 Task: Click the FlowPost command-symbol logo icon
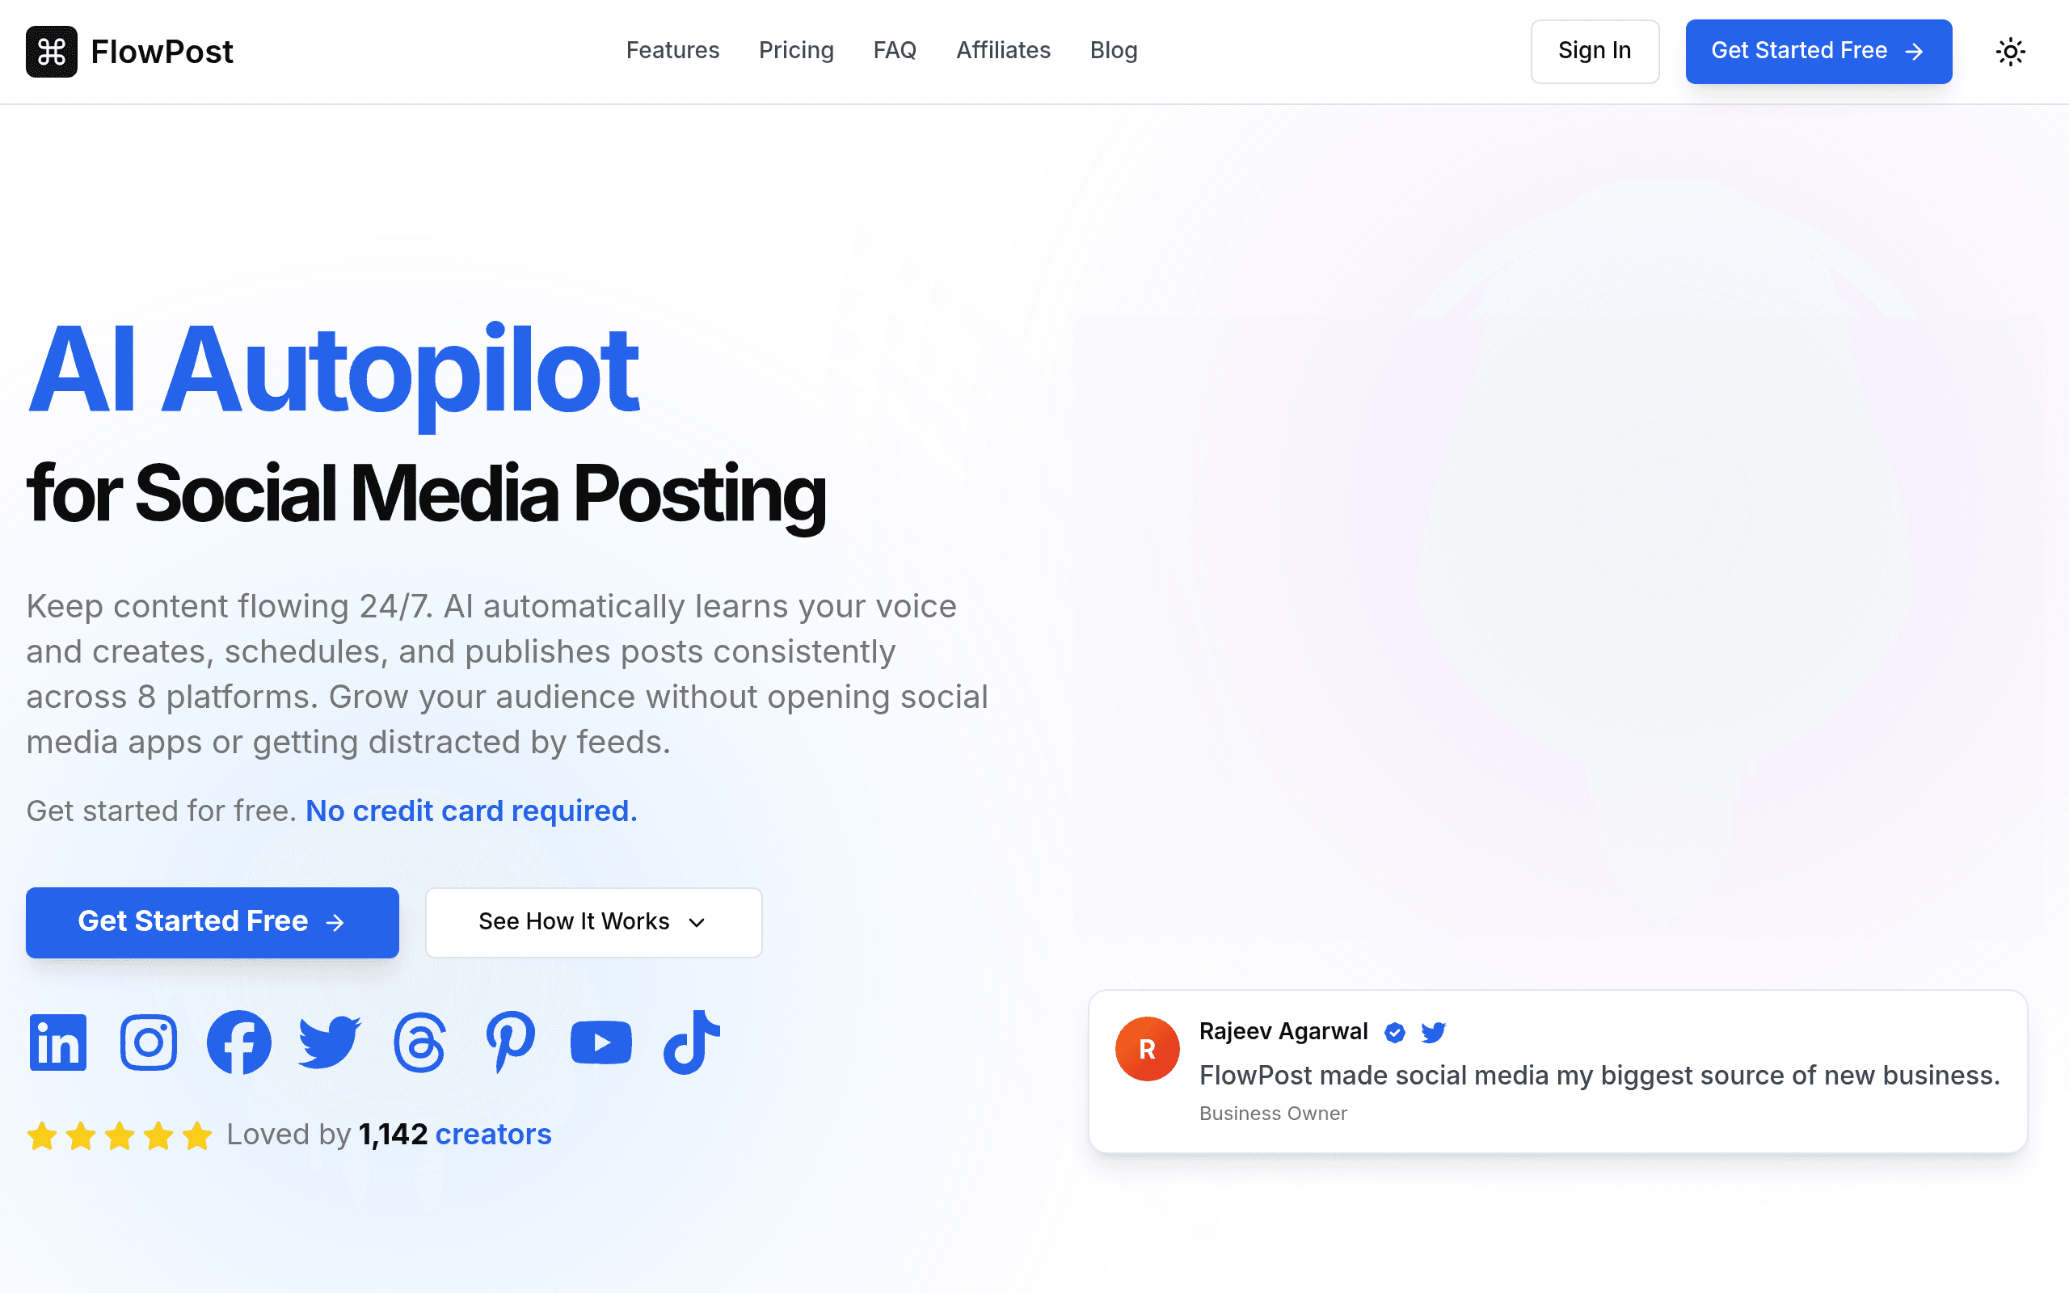pyautogui.click(x=51, y=51)
